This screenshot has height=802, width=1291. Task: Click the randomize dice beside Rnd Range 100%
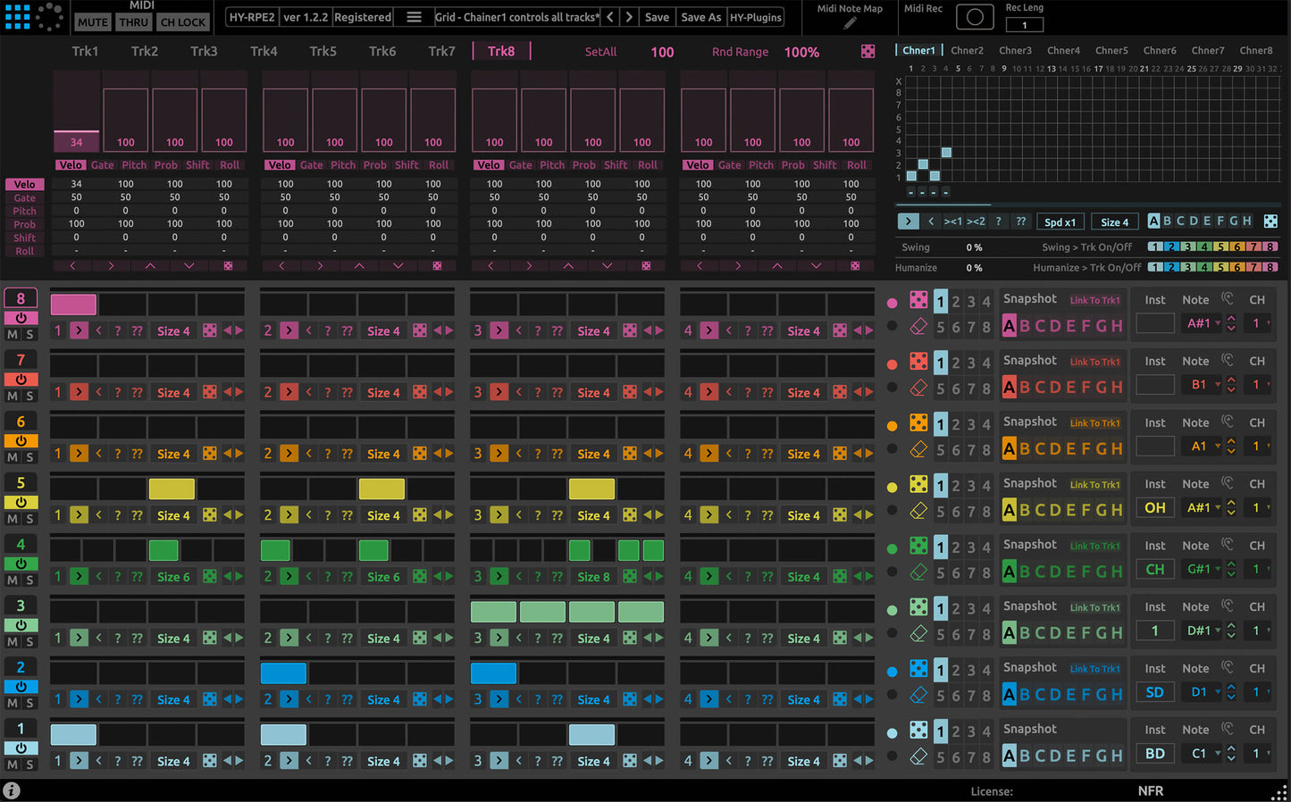point(868,52)
